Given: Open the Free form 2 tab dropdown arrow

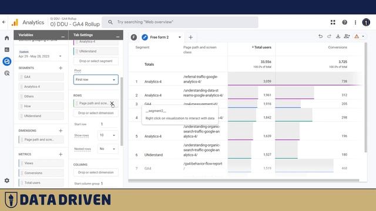Looking at the screenshot, I should tap(180, 38).
